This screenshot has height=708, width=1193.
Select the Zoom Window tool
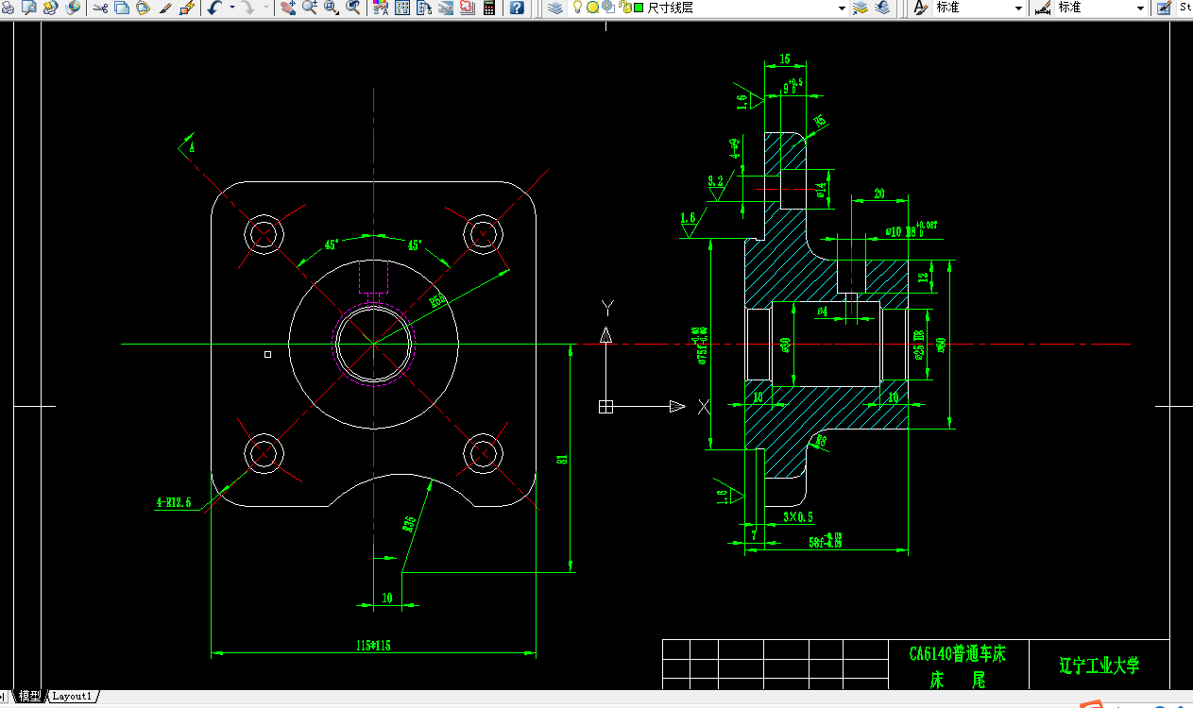click(332, 8)
